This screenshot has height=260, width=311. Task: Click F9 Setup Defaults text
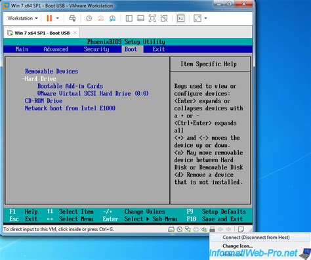point(216,211)
